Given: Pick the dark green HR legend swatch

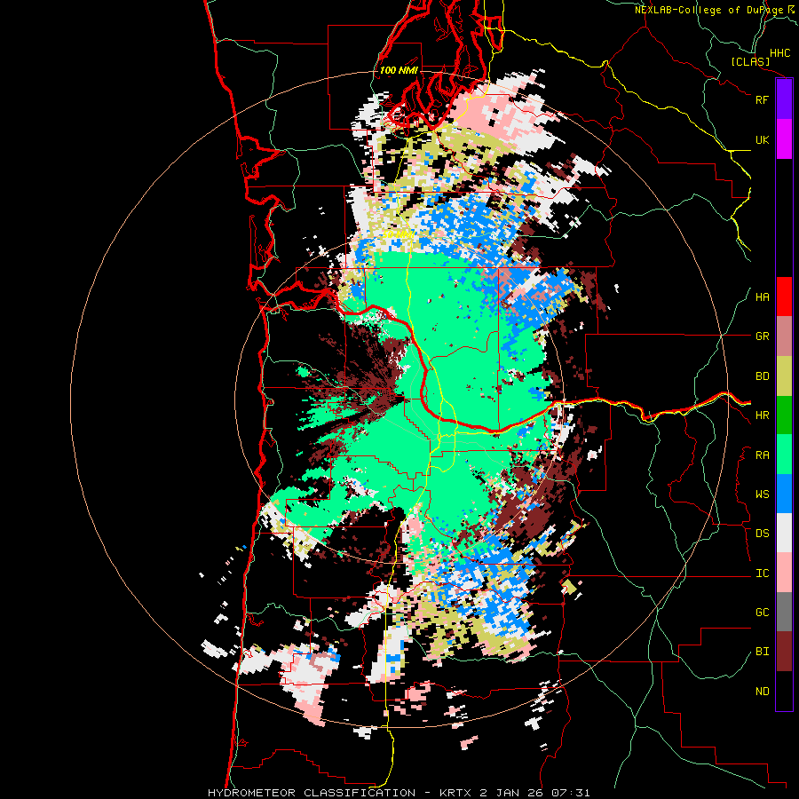Looking at the screenshot, I should point(784,415).
